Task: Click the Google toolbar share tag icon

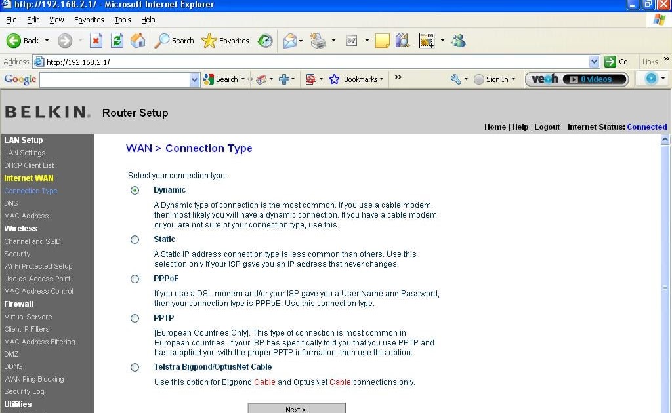Action: coord(261,79)
